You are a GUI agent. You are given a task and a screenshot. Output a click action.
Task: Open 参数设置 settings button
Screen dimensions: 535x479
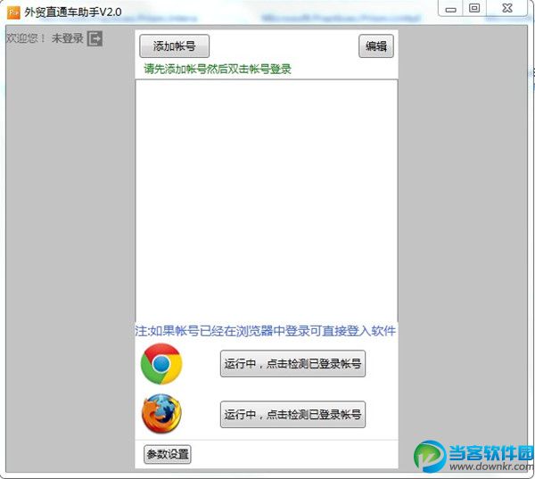click(x=168, y=454)
